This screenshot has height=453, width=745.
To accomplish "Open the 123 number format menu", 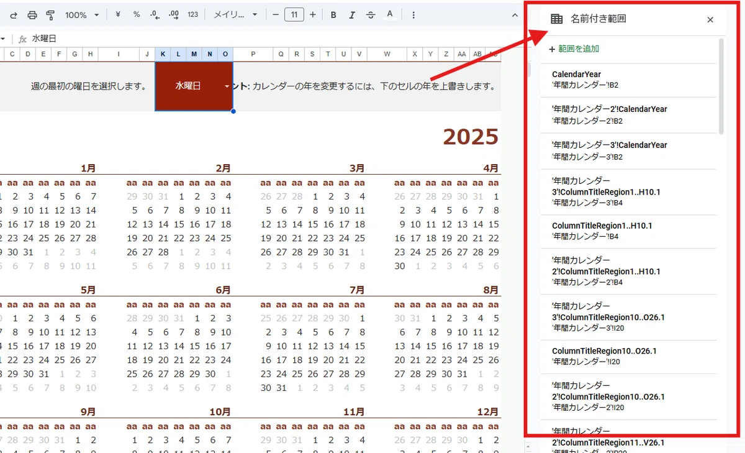I will click(x=193, y=15).
